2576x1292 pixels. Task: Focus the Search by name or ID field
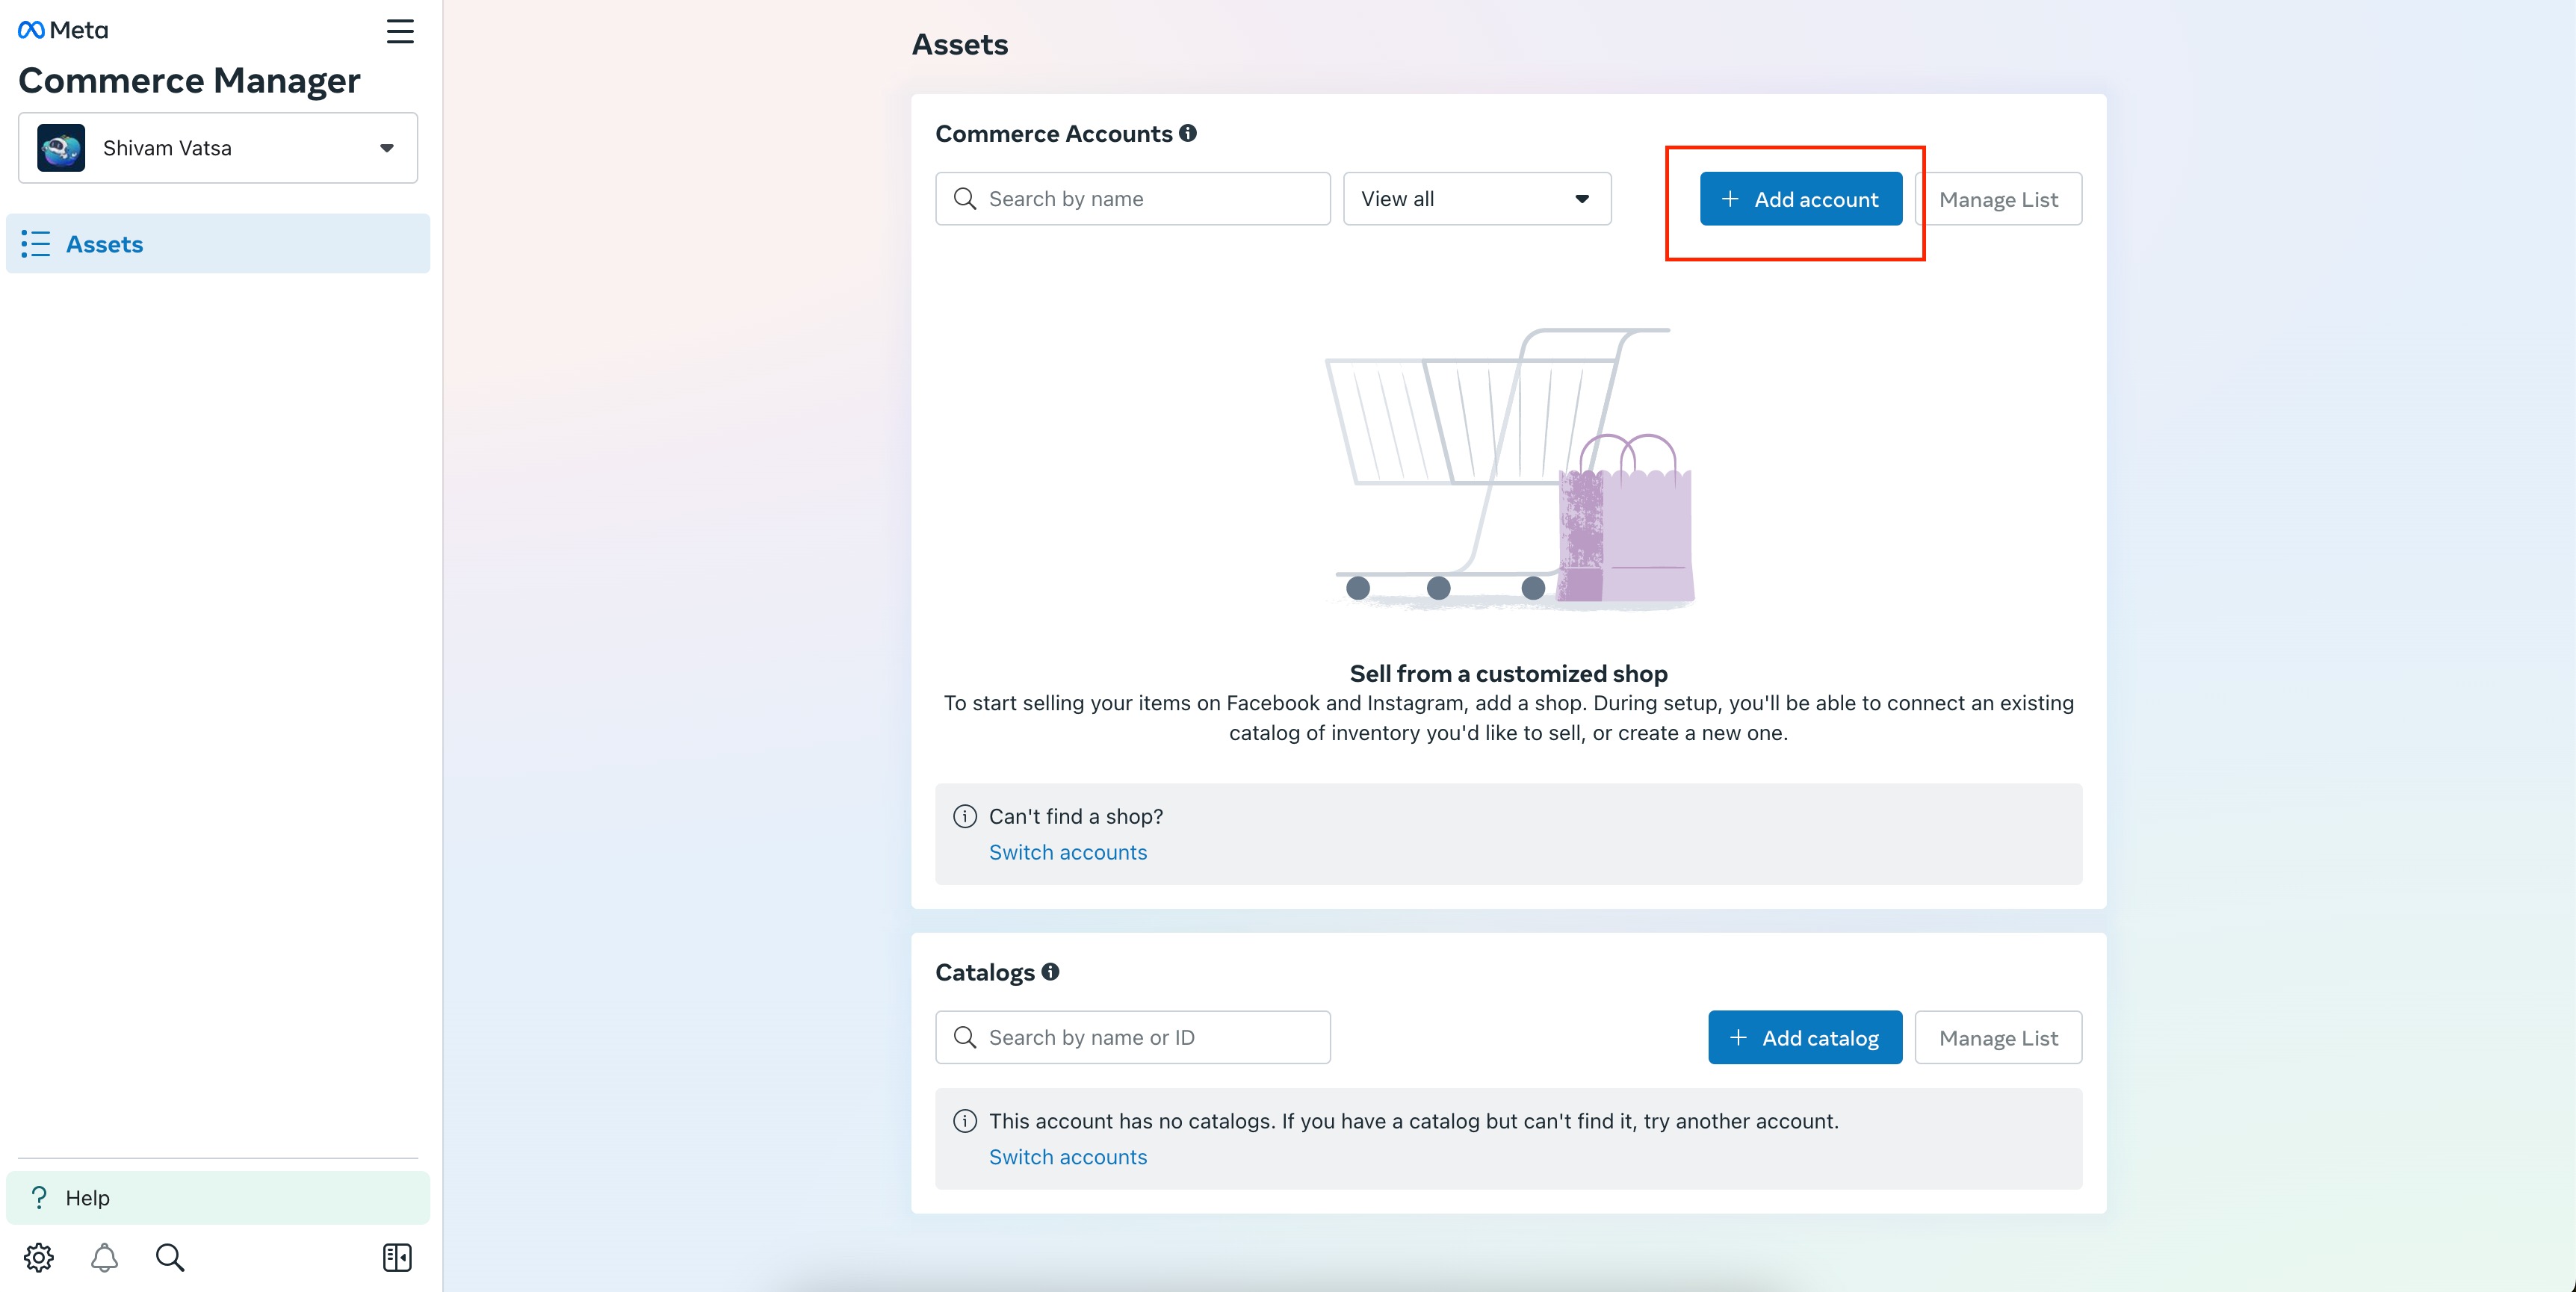coord(1133,1037)
